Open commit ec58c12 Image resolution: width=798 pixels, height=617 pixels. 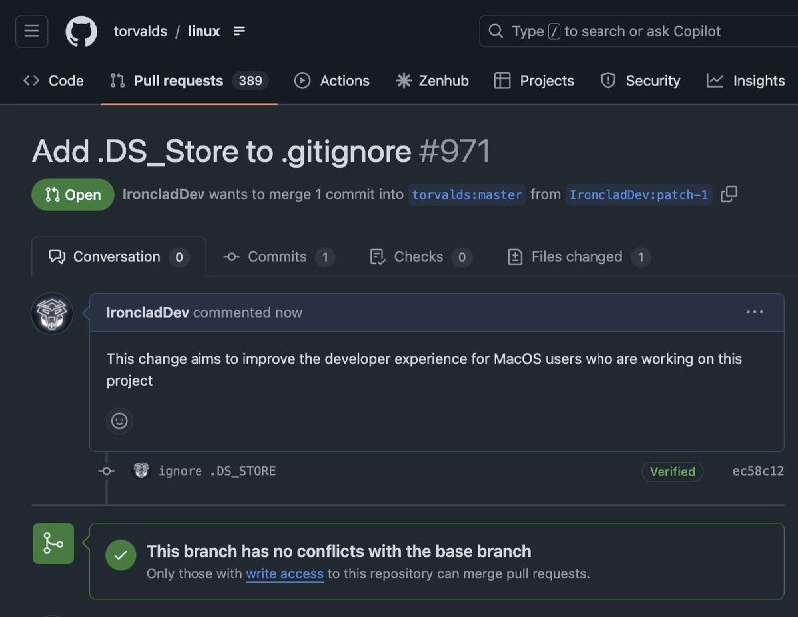coord(758,471)
